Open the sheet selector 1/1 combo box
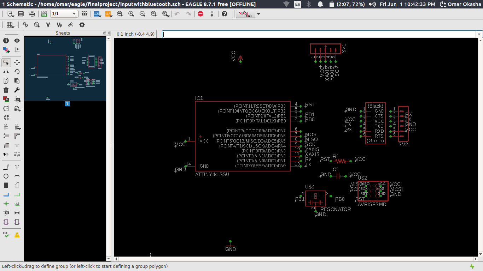483x271 pixels. tap(64, 14)
